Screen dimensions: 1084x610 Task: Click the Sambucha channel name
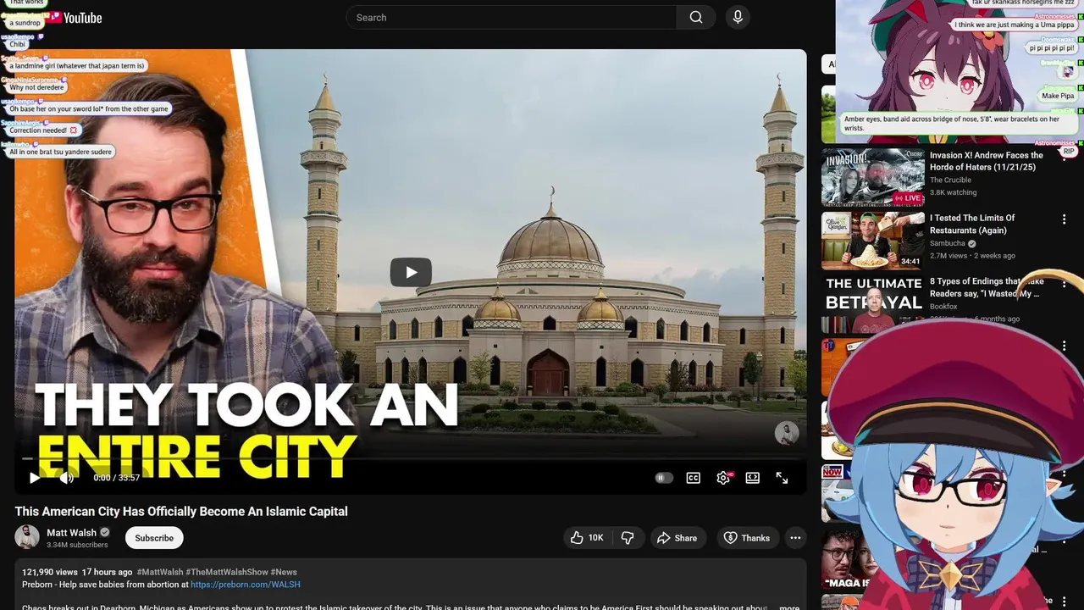pyautogui.click(x=948, y=243)
